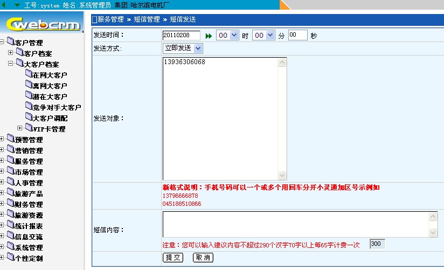Screen dimensions: 444x270
Task: Expand the VIP卡管理 tree node
Action: pos(20,128)
